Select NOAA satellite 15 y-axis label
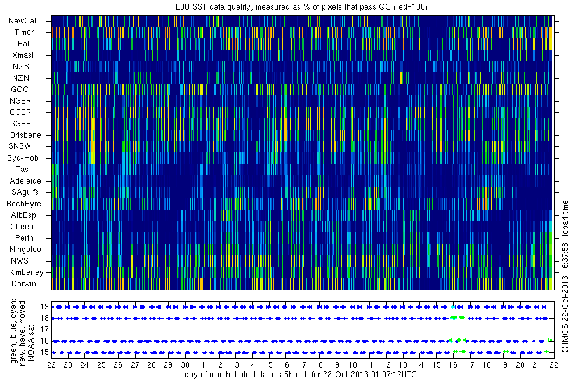 pos(44,352)
